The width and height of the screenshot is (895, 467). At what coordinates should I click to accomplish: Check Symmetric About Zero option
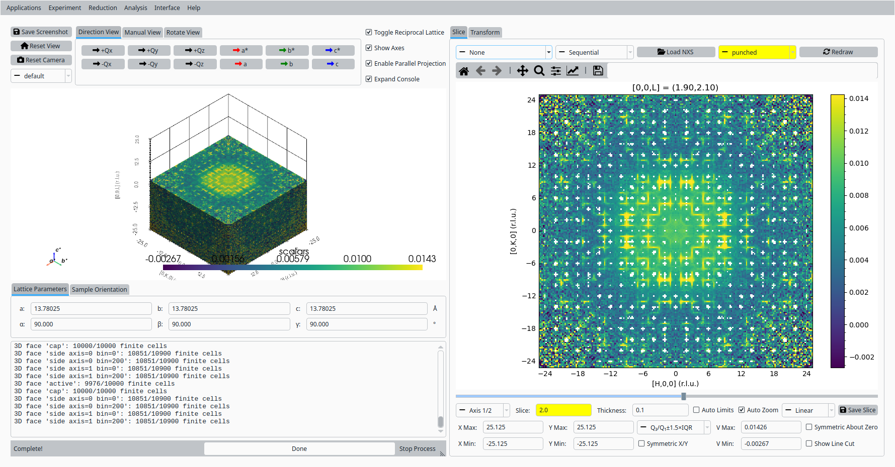pyautogui.click(x=809, y=427)
